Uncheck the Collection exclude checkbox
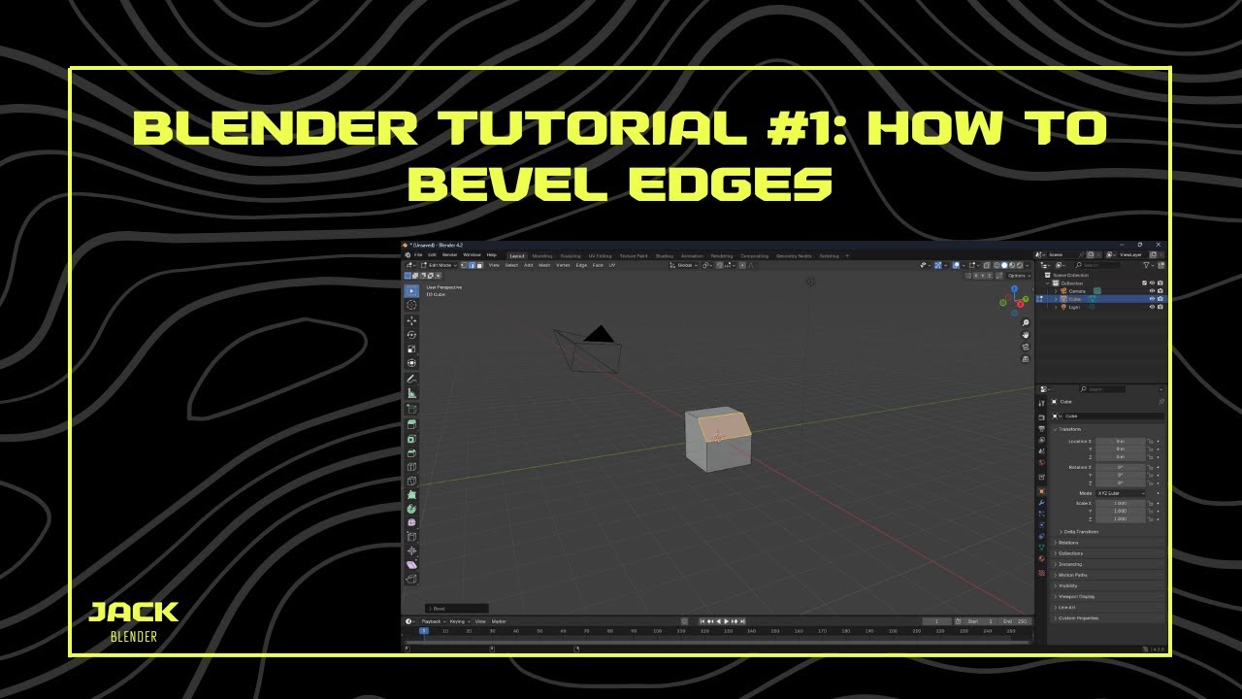Viewport: 1242px width, 699px height. [x=1145, y=283]
